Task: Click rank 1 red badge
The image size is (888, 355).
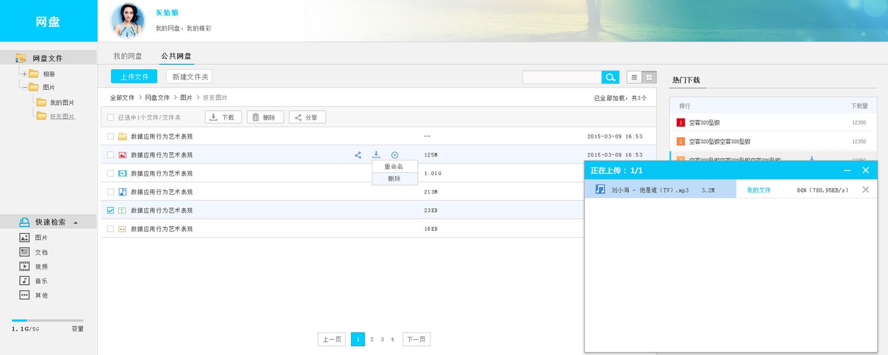Action: tap(681, 122)
